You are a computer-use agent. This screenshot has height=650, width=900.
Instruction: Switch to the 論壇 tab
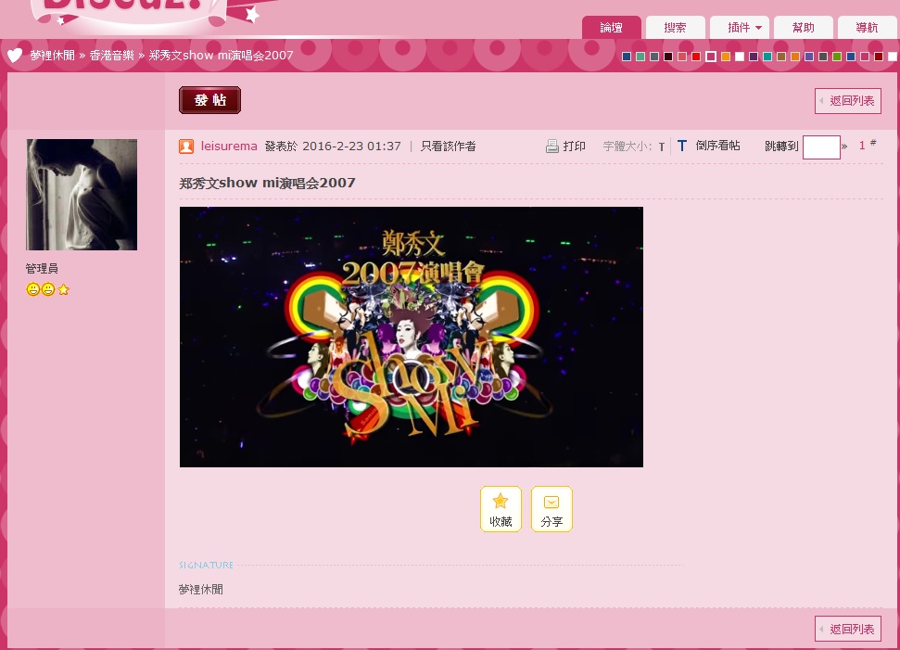(x=612, y=28)
